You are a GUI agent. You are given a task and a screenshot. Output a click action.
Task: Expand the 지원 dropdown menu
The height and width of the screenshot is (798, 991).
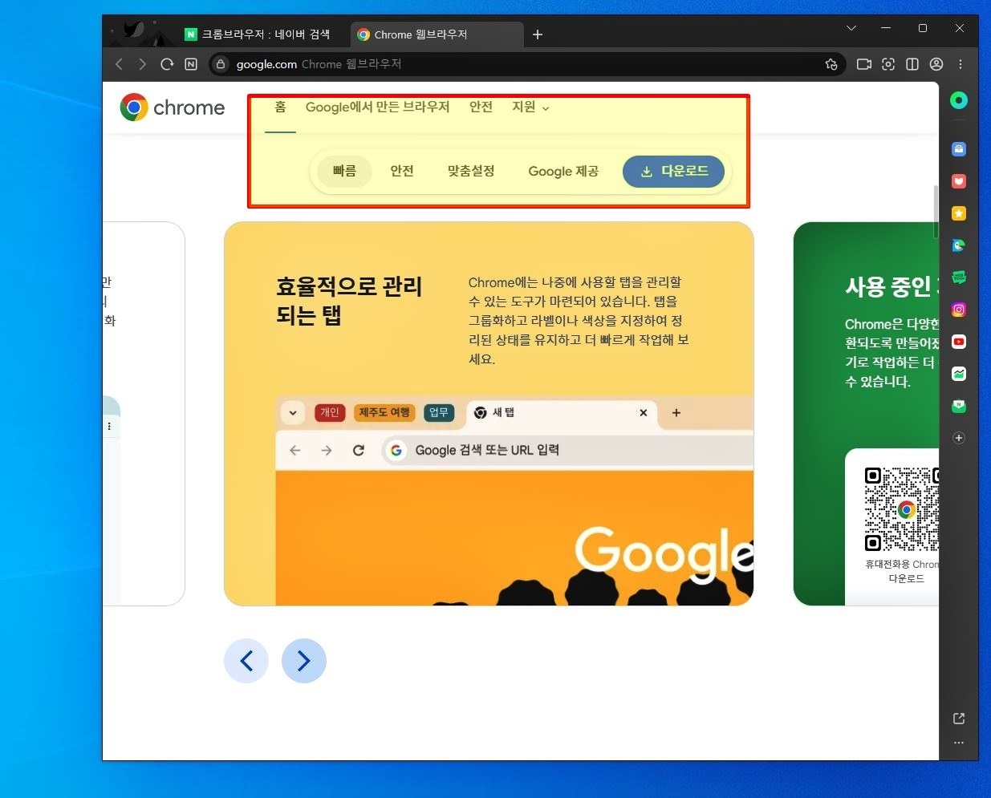[x=530, y=107]
